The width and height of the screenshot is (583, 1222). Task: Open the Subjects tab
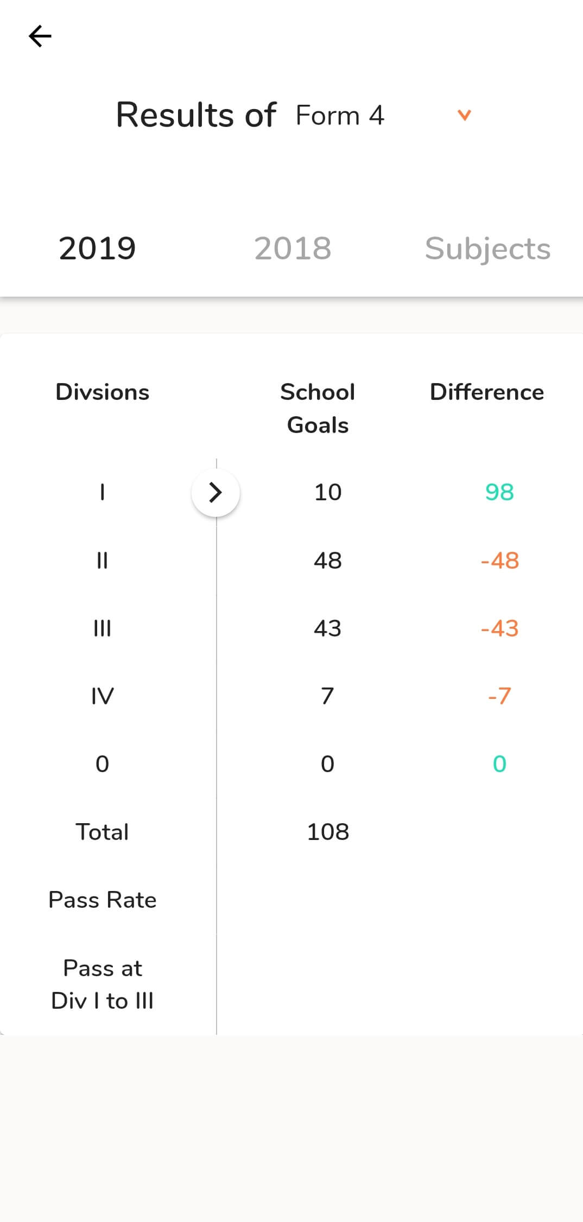click(x=487, y=249)
